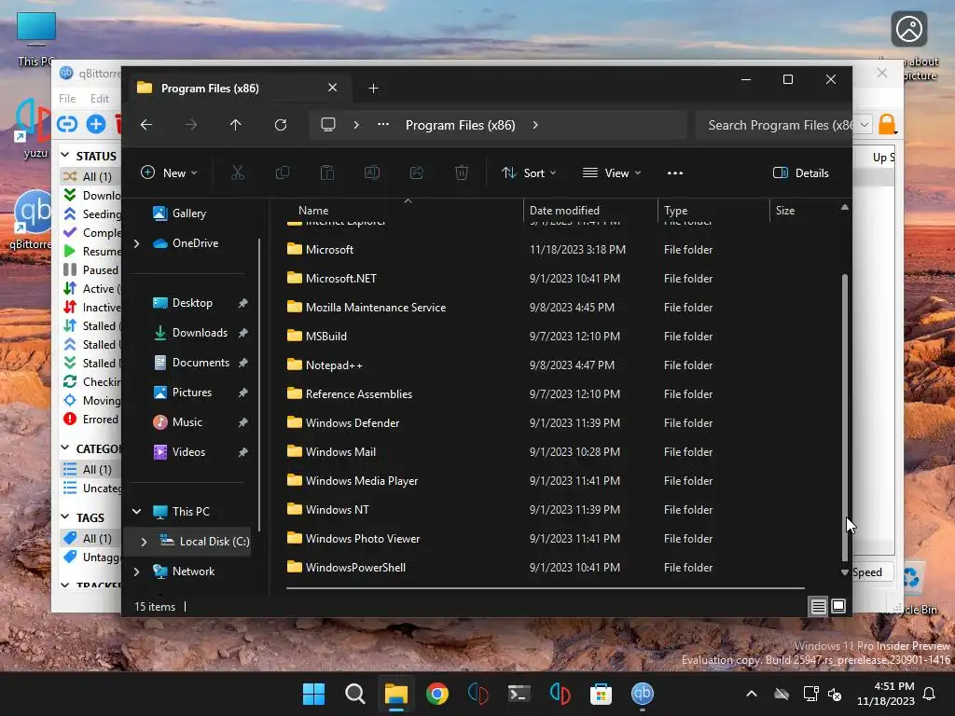Select the Mozilla Maintenance Service folder
Screen dimensions: 955x716
[x=375, y=308]
